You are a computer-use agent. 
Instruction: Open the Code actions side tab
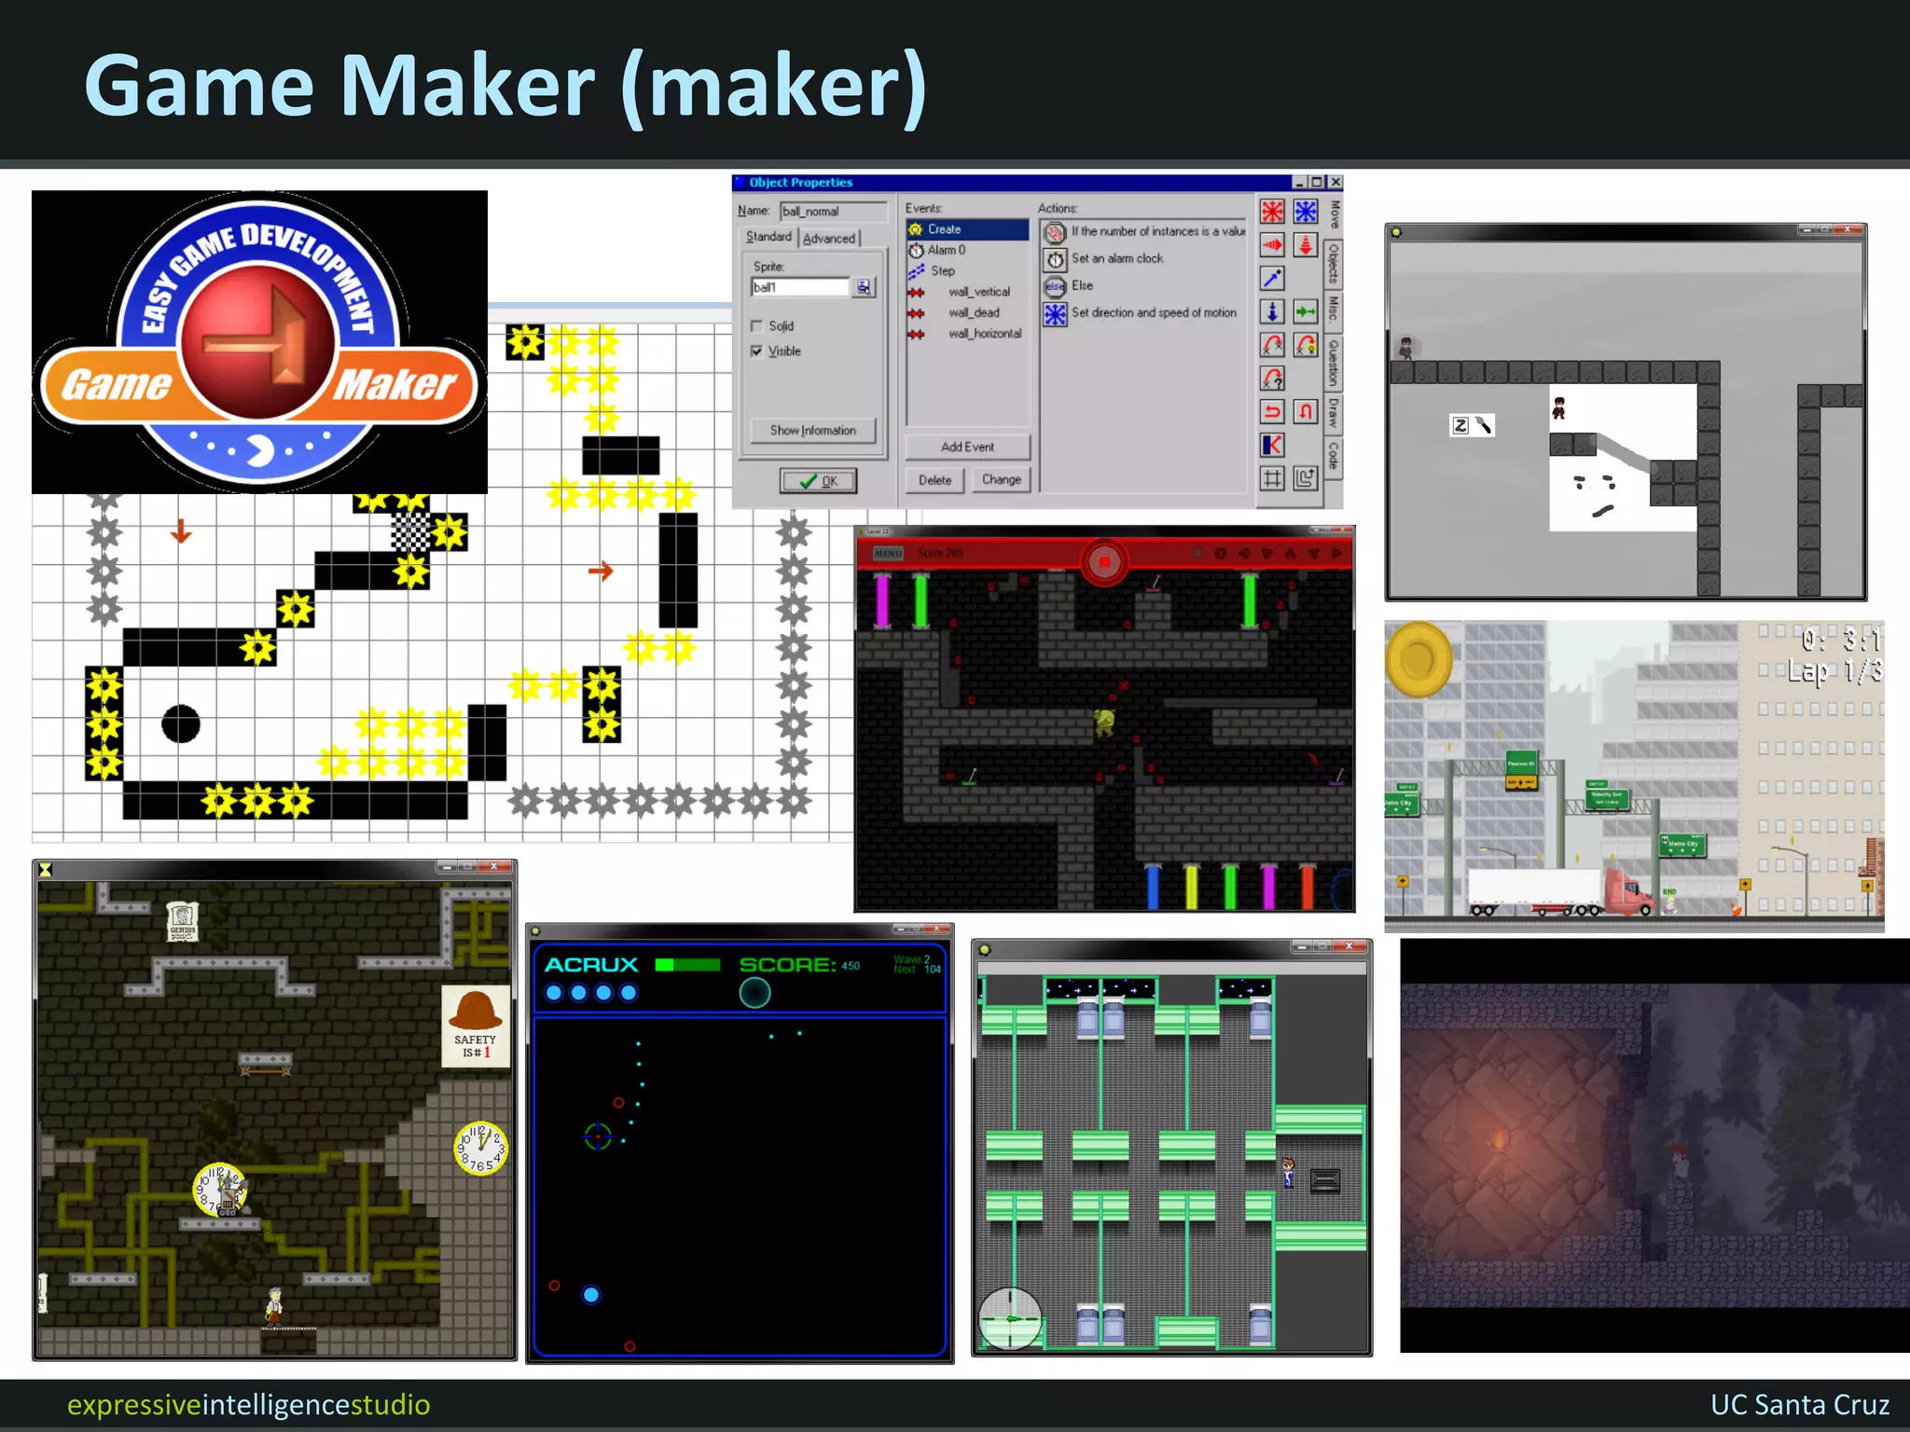[1334, 457]
